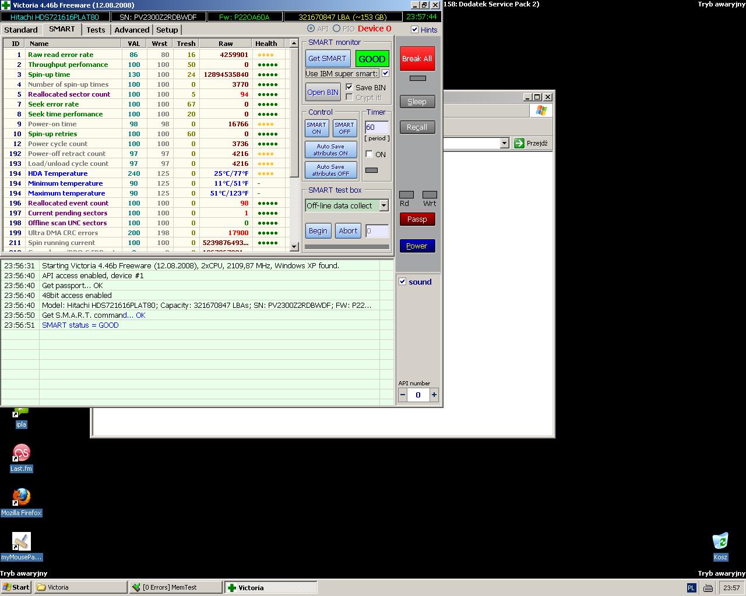Select the Reallocated sector count attribute
This screenshot has width=746, height=596.
[146, 94]
